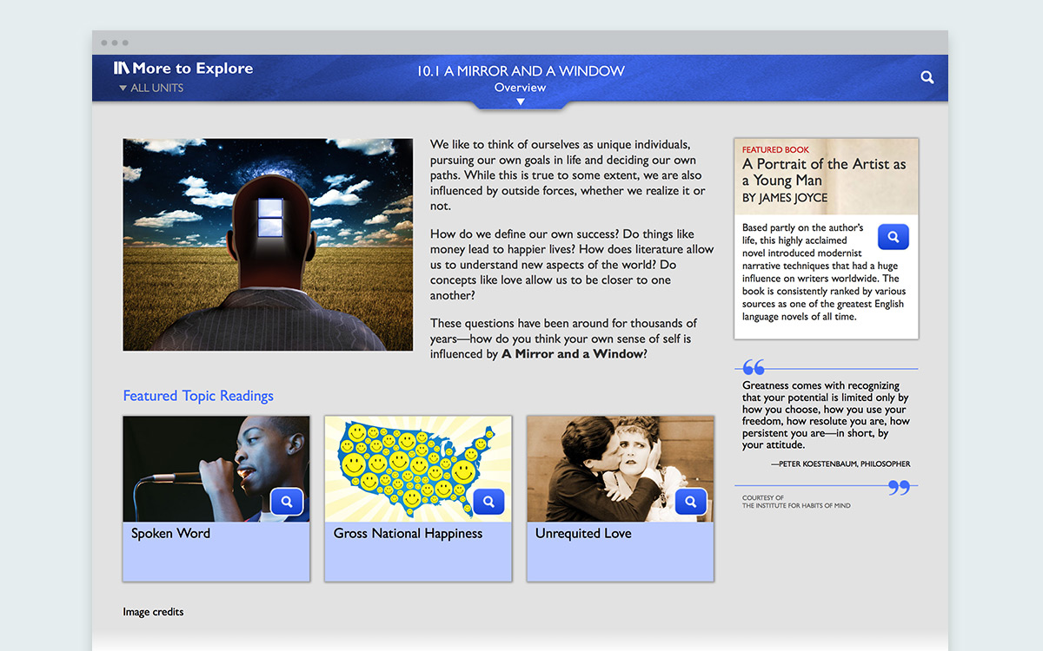Screen dimensions: 1043x651
Task: Open the Image credits link
Action: [x=153, y=612]
